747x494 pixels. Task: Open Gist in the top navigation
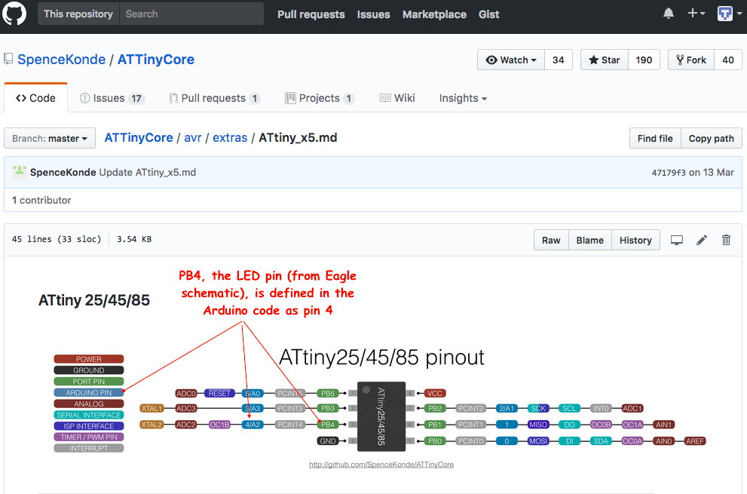tap(488, 14)
